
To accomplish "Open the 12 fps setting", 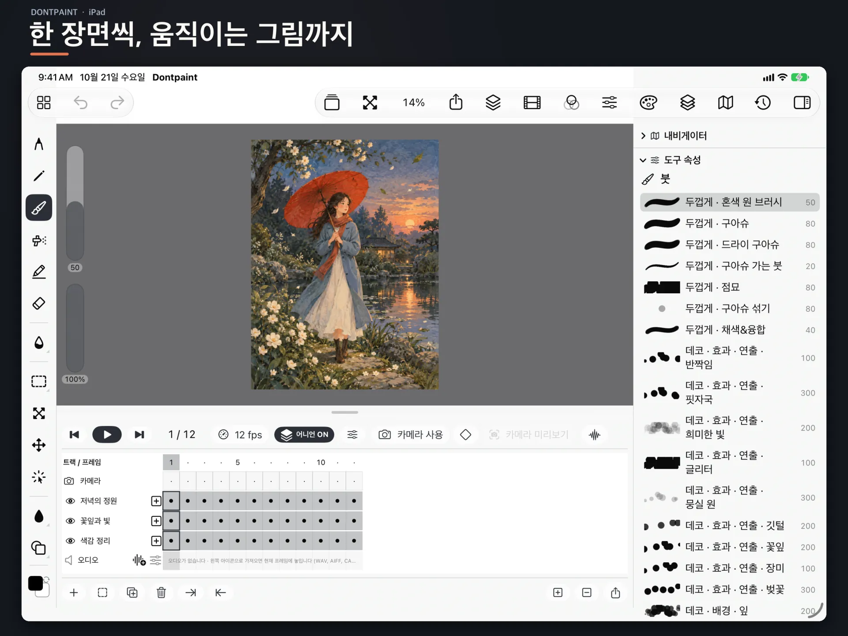I will 240,435.
